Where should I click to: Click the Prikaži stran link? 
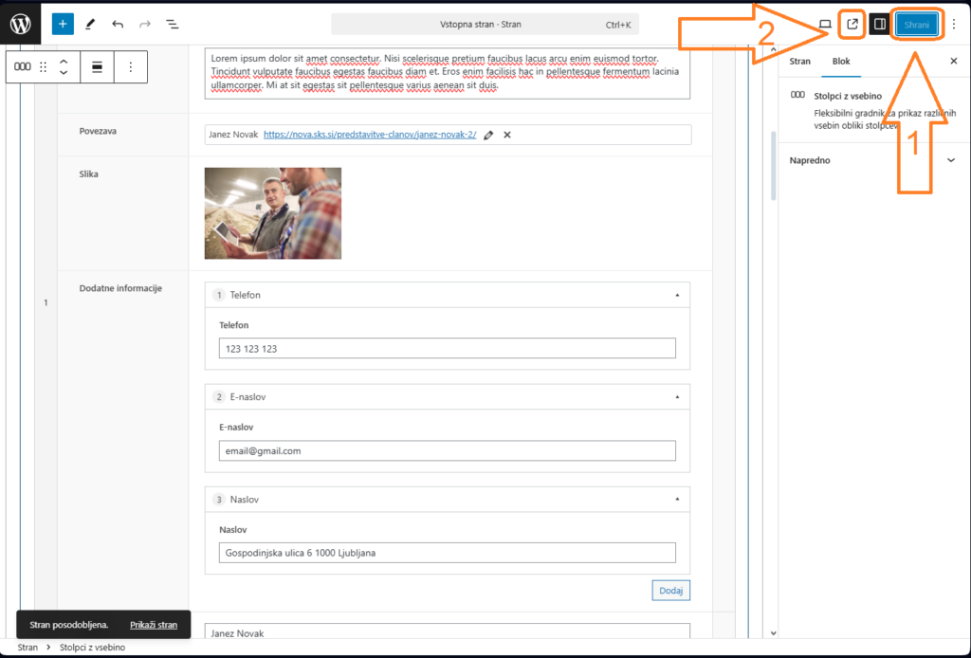pyautogui.click(x=154, y=625)
